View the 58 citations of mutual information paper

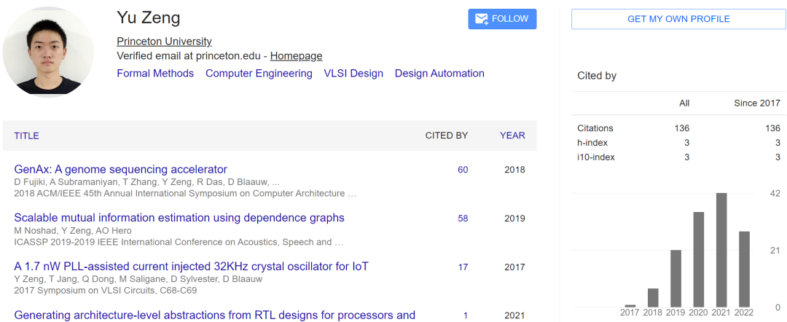coord(463,219)
